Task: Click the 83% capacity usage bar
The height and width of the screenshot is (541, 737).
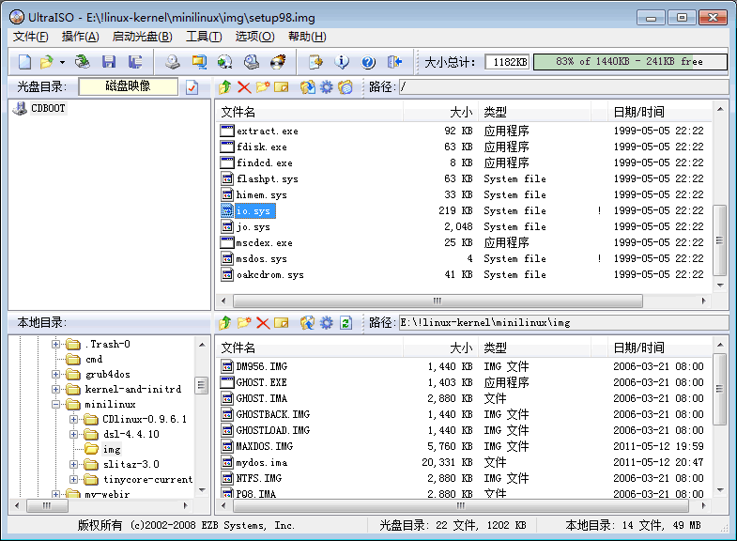Action: [630, 62]
